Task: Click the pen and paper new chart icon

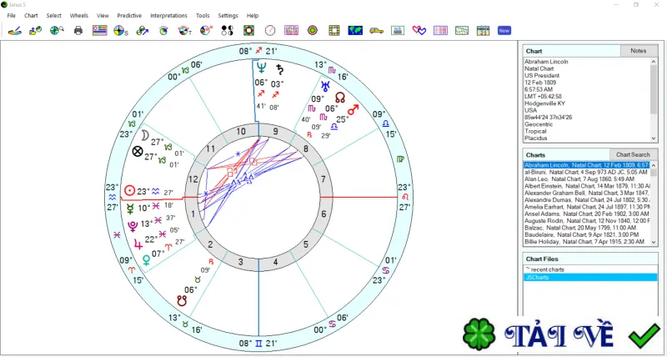Action: [14, 30]
